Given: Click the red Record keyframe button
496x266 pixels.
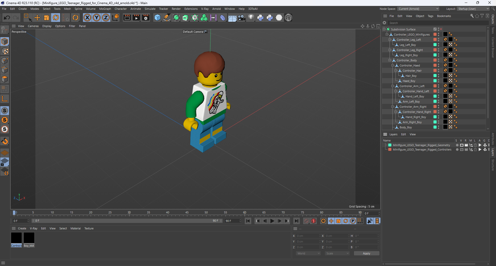Looking at the screenshot, I should (306, 221).
